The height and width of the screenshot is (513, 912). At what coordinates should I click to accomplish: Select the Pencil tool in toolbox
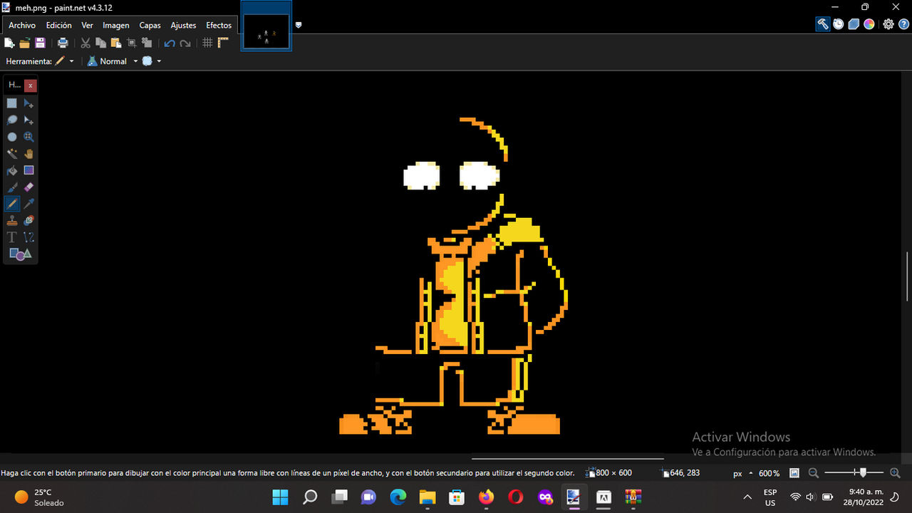pos(12,204)
